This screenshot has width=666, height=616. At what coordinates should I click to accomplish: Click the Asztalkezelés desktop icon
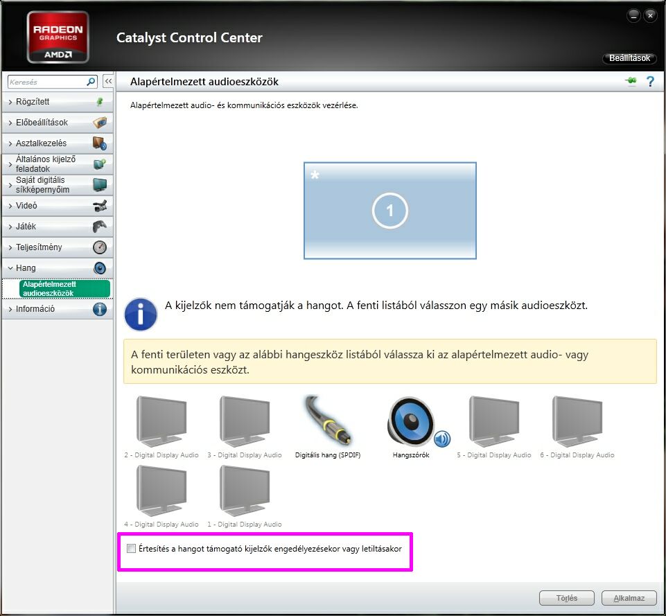pyautogui.click(x=100, y=143)
